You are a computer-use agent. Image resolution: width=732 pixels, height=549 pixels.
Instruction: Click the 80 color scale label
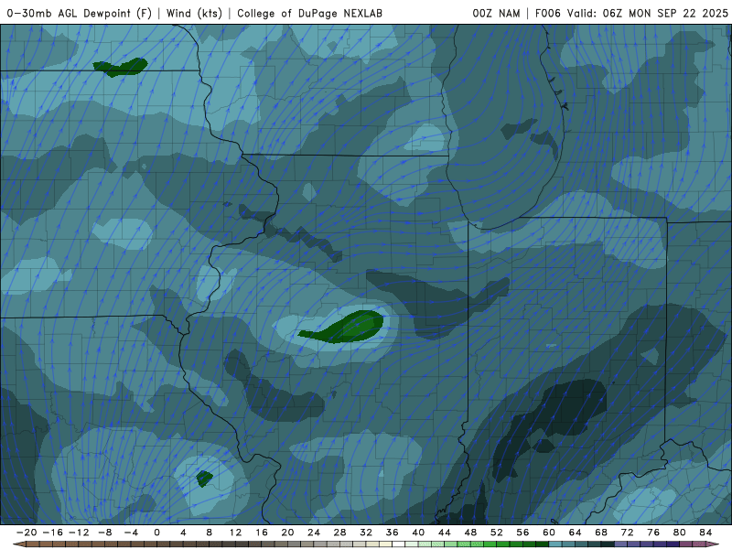pos(680,533)
